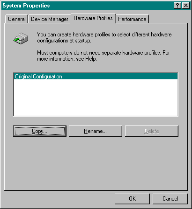The image size is (192, 209).
Task: Click the hardware profiles docking station icon
Action: 21,38
